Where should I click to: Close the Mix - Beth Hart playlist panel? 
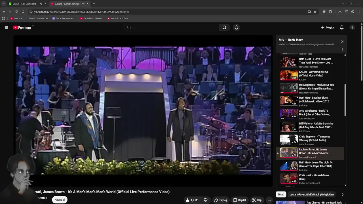342,42
